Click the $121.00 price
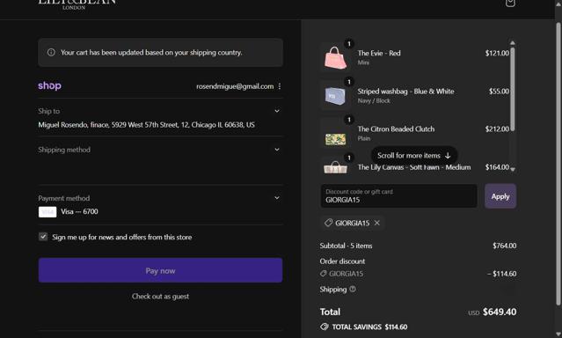 point(497,53)
